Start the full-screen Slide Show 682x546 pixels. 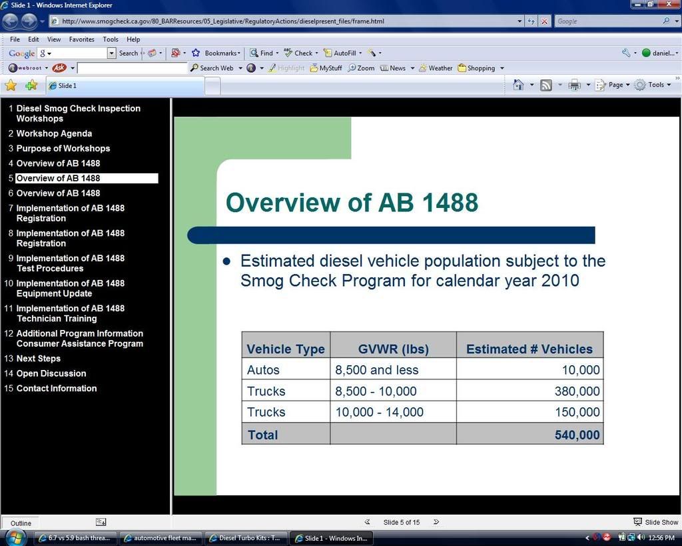pyautogui.click(x=655, y=522)
